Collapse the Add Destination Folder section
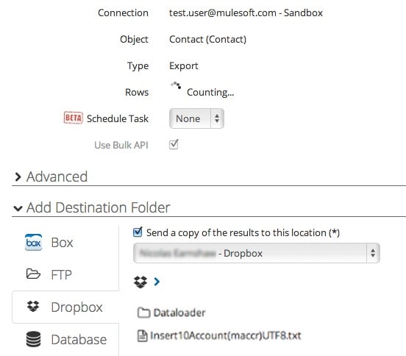 pos(18,208)
